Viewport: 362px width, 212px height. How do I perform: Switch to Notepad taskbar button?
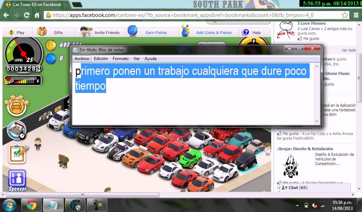(x=53, y=205)
